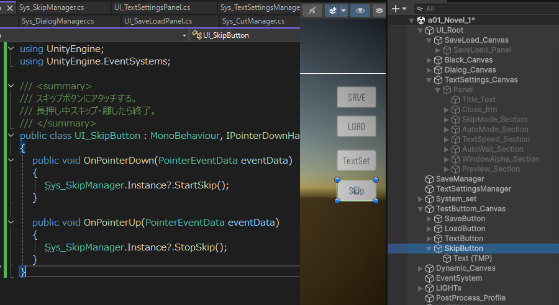Click the PostProcess_Profile object icon
Viewport: 559px width, 305px height.
pyautogui.click(x=429, y=298)
